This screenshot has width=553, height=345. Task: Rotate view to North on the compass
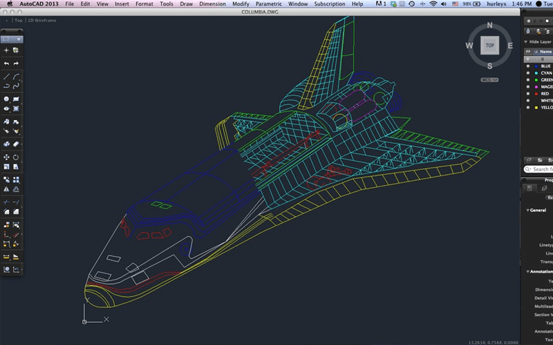click(489, 26)
